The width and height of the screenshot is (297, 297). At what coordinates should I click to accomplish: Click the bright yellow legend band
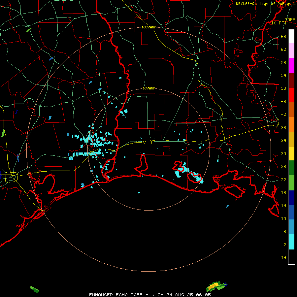pos(291,154)
